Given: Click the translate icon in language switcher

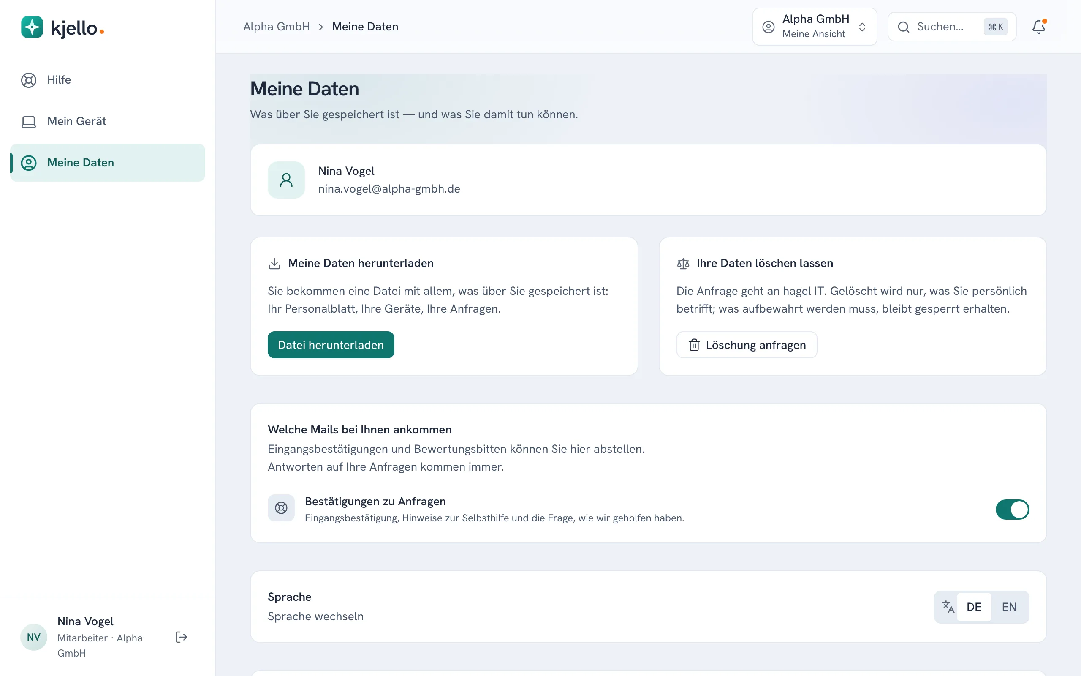Looking at the screenshot, I should 948,607.
